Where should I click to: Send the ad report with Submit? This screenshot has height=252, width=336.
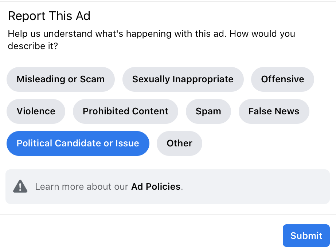click(306, 236)
